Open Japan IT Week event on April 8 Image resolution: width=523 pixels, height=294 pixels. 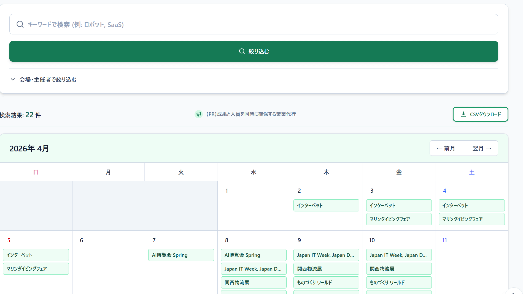(253, 269)
